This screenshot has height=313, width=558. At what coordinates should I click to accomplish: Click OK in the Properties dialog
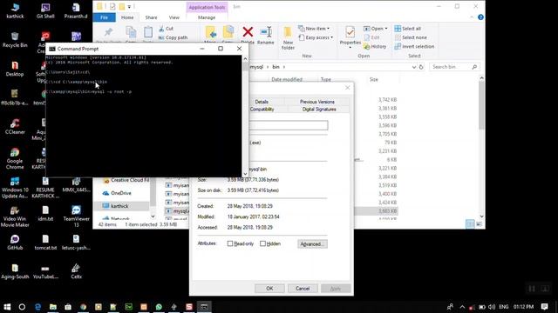click(269, 289)
